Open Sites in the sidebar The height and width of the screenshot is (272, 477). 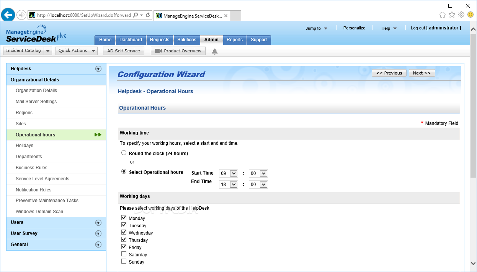21,124
